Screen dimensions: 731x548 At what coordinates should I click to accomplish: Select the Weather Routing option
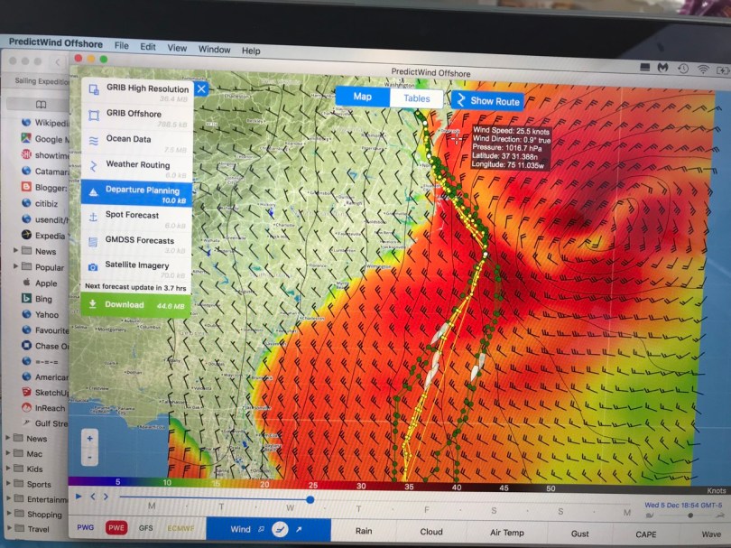click(x=137, y=165)
